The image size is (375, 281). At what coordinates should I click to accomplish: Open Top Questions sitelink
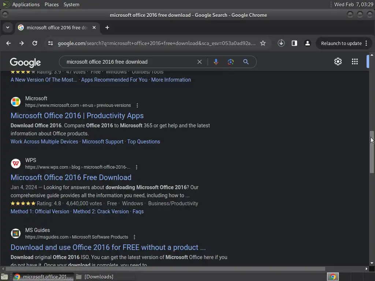(144, 142)
